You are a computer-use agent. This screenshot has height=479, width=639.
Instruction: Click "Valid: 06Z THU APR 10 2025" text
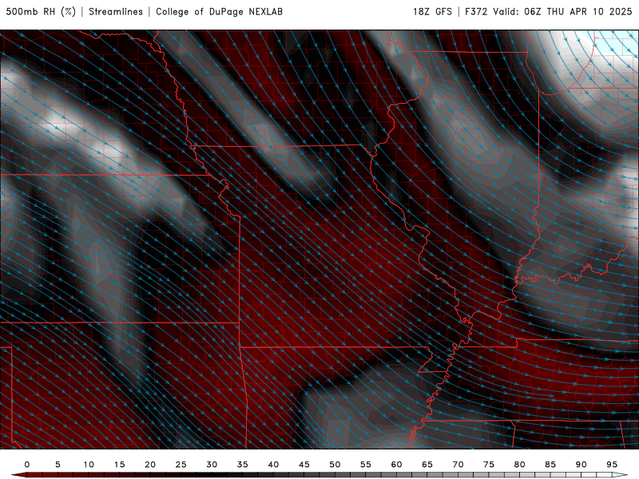[x=562, y=11]
